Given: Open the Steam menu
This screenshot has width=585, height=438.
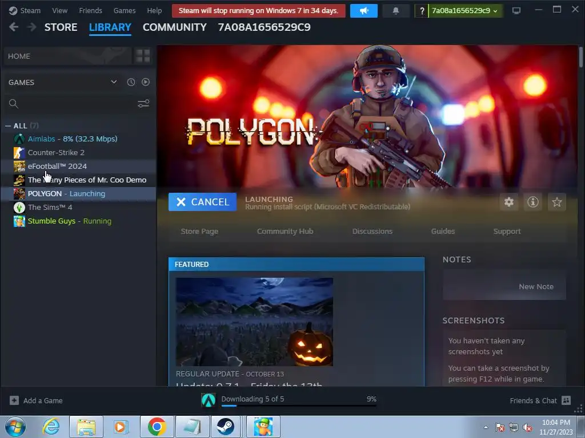Looking at the screenshot, I should pyautogui.click(x=30, y=11).
